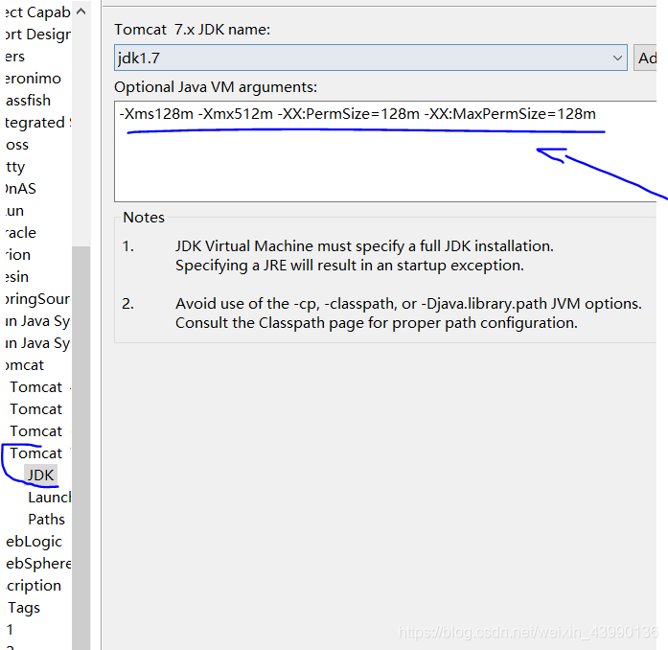Select the JDK tree item

point(40,475)
